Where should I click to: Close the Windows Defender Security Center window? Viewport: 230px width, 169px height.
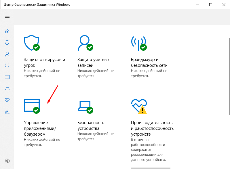224,5
